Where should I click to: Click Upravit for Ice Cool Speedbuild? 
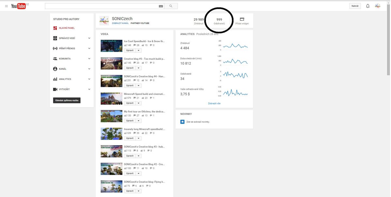point(130,50)
